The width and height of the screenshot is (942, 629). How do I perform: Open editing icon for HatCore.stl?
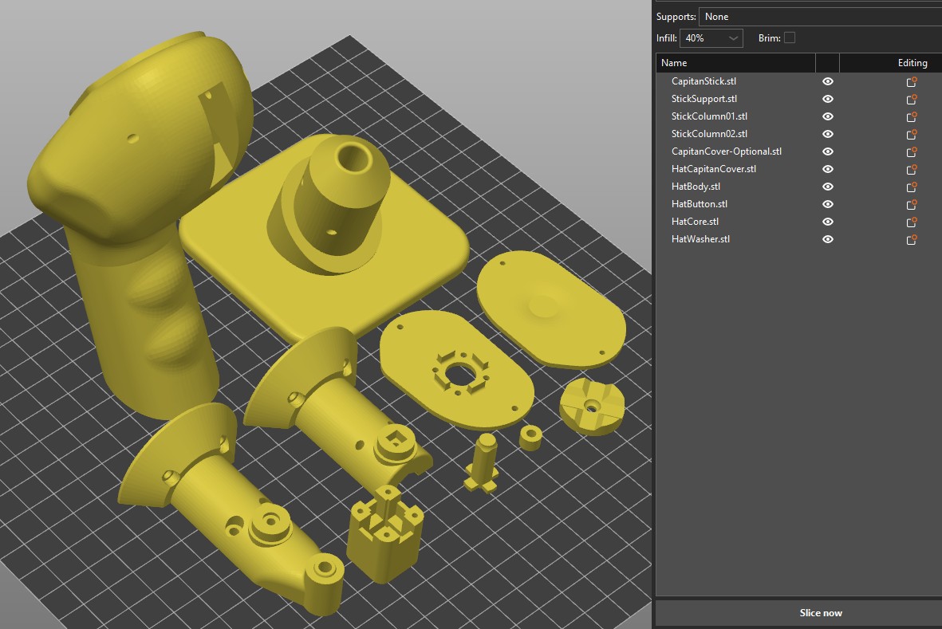pos(912,222)
